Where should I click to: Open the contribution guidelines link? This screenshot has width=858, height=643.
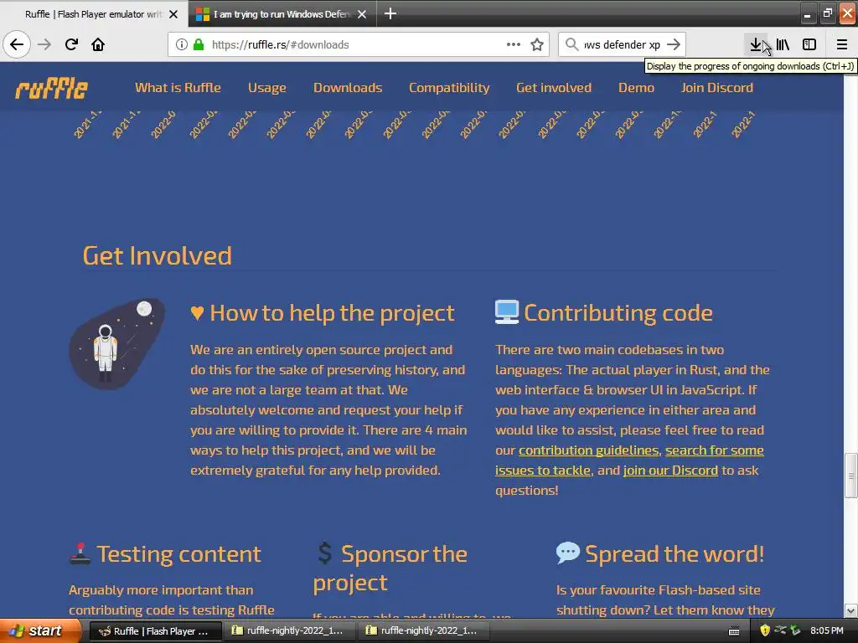[x=588, y=450]
